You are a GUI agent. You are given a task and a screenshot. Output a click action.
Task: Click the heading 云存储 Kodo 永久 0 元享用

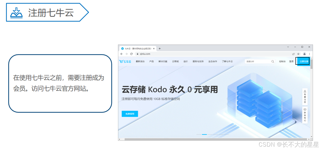[x=170, y=89]
